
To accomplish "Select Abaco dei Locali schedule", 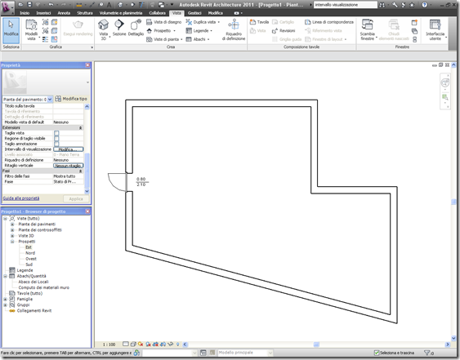I will [33, 282].
